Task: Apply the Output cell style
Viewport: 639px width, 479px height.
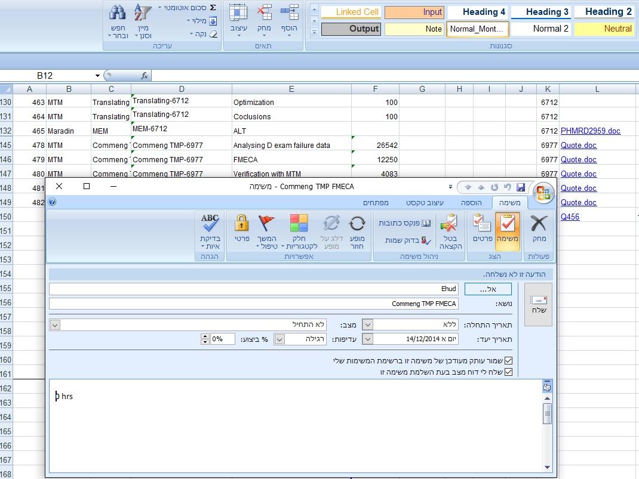Action: click(351, 29)
